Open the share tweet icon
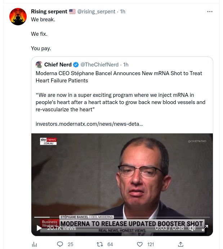223x249 pixels. pyautogui.click(x=180, y=244)
